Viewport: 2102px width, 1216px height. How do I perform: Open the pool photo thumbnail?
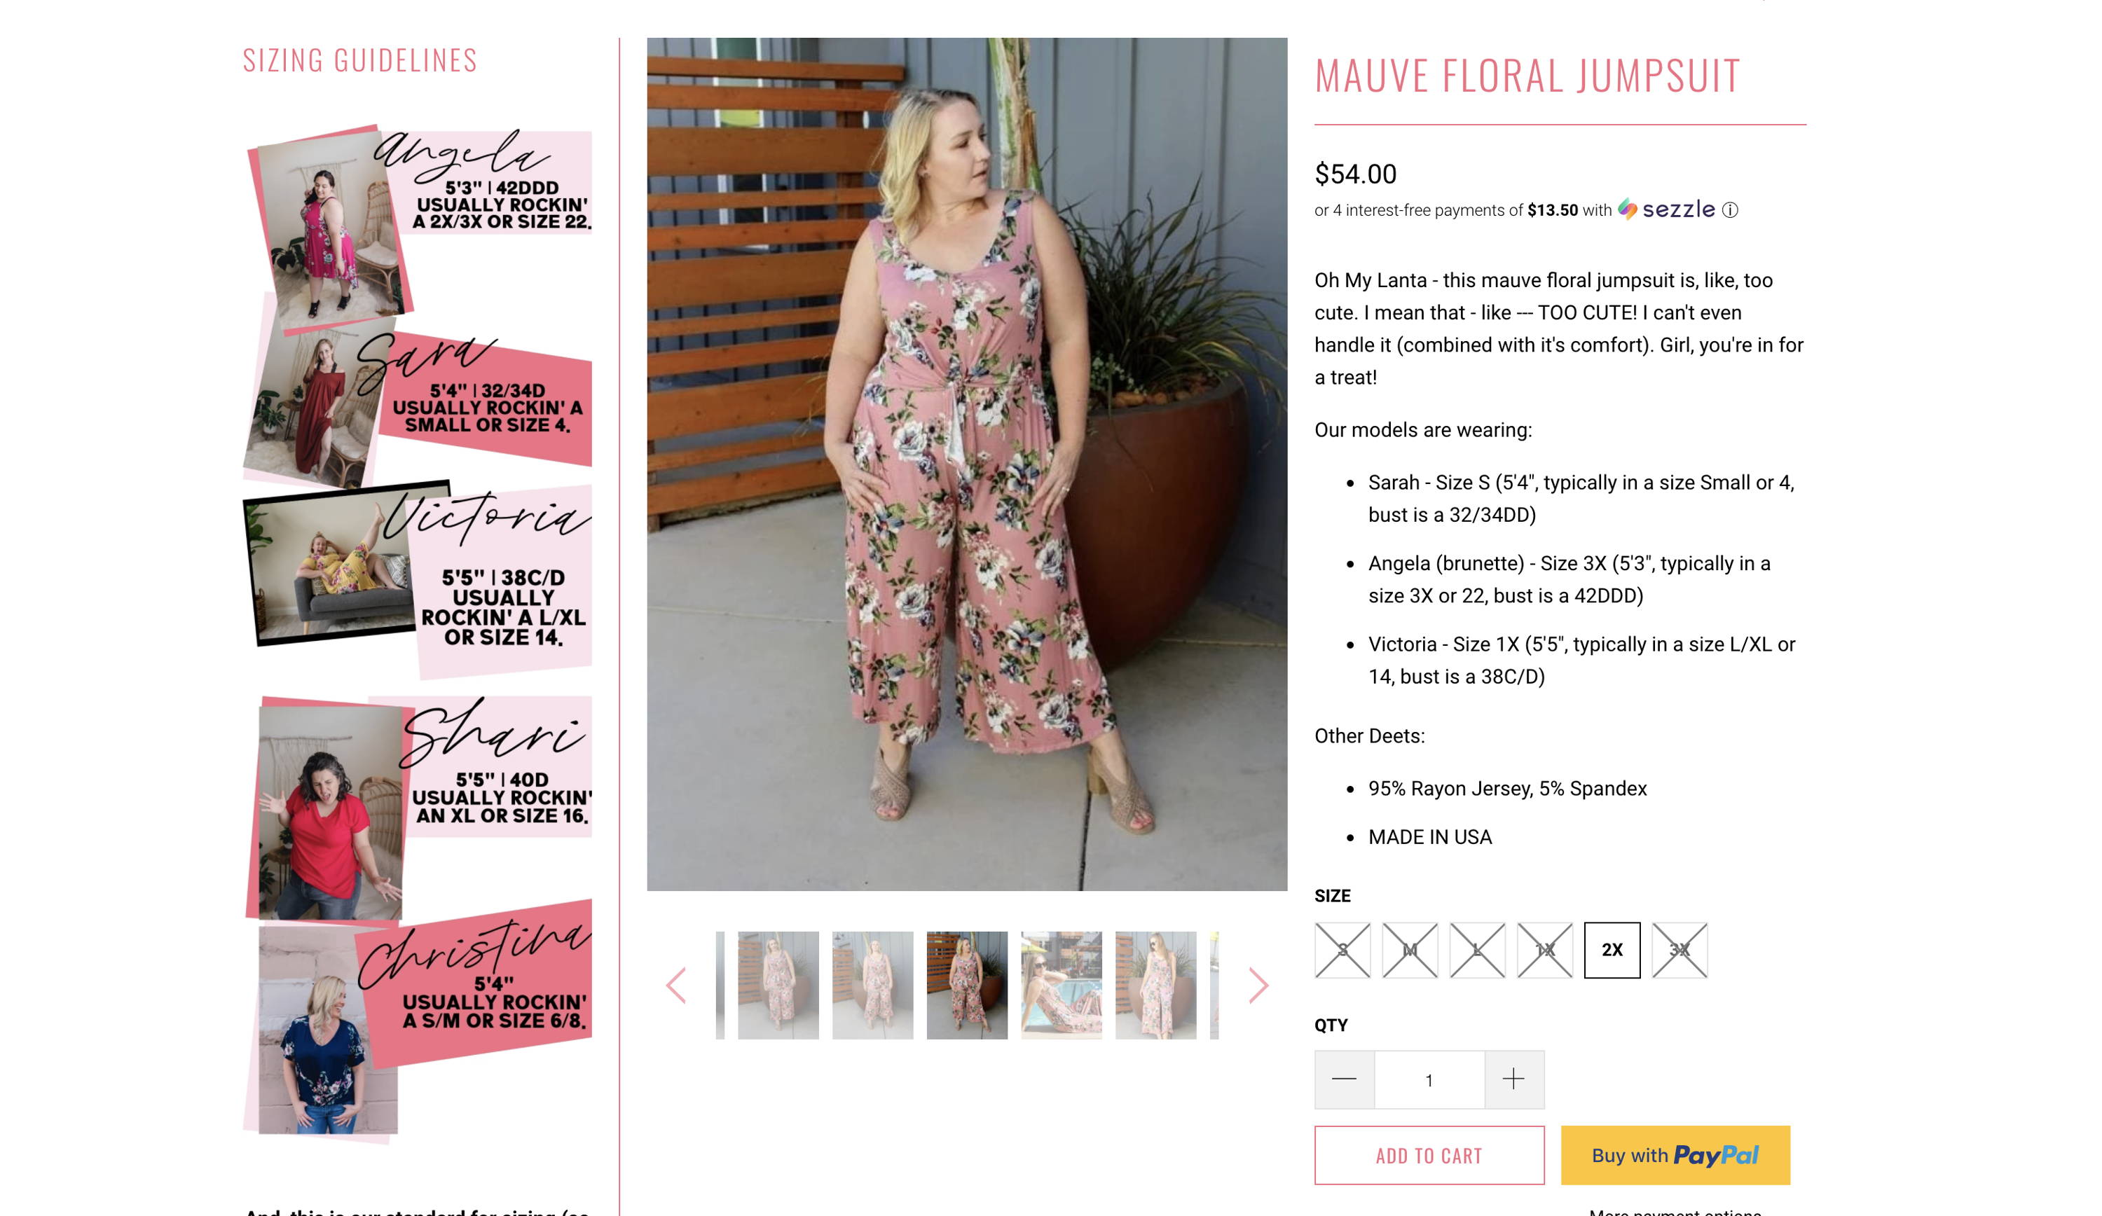pos(1061,985)
